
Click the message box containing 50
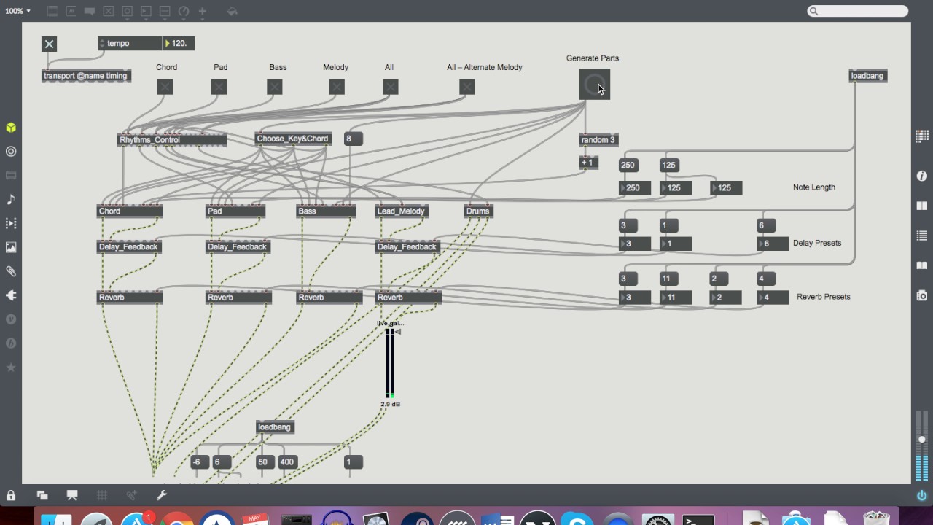click(x=264, y=462)
